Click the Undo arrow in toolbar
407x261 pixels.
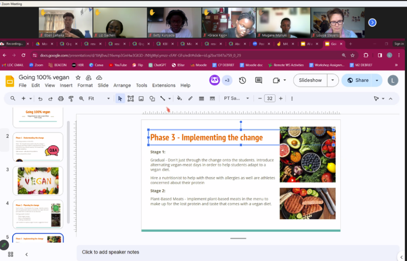click(x=40, y=99)
